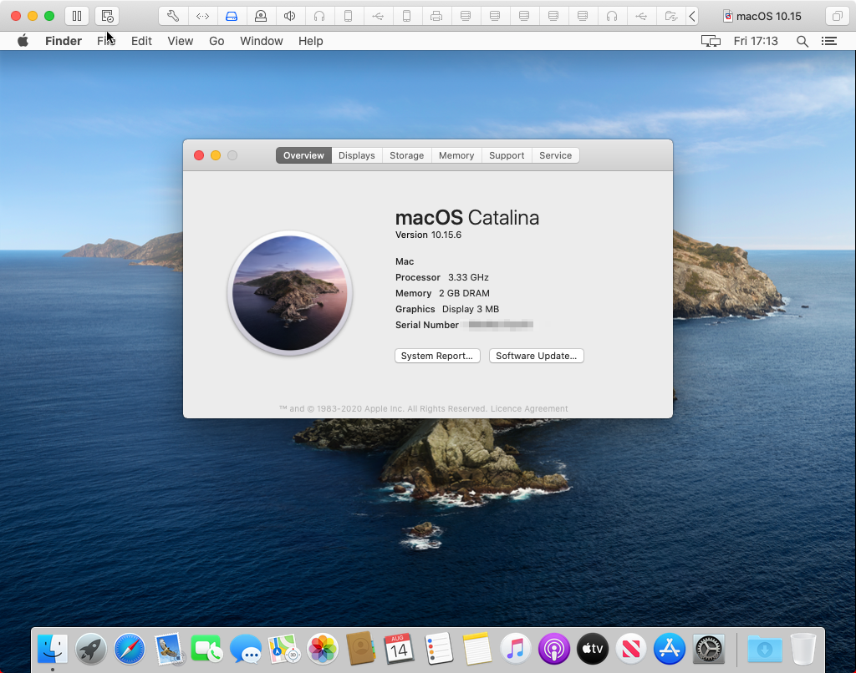Image resolution: width=856 pixels, height=673 pixels.
Task: Open the App Store from the Dock
Action: click(669, 649)
